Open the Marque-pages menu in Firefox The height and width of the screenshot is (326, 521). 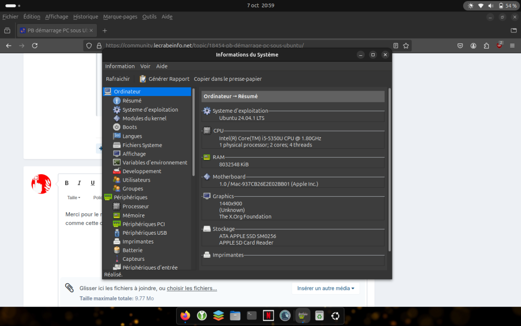click(x=120, y=17)
